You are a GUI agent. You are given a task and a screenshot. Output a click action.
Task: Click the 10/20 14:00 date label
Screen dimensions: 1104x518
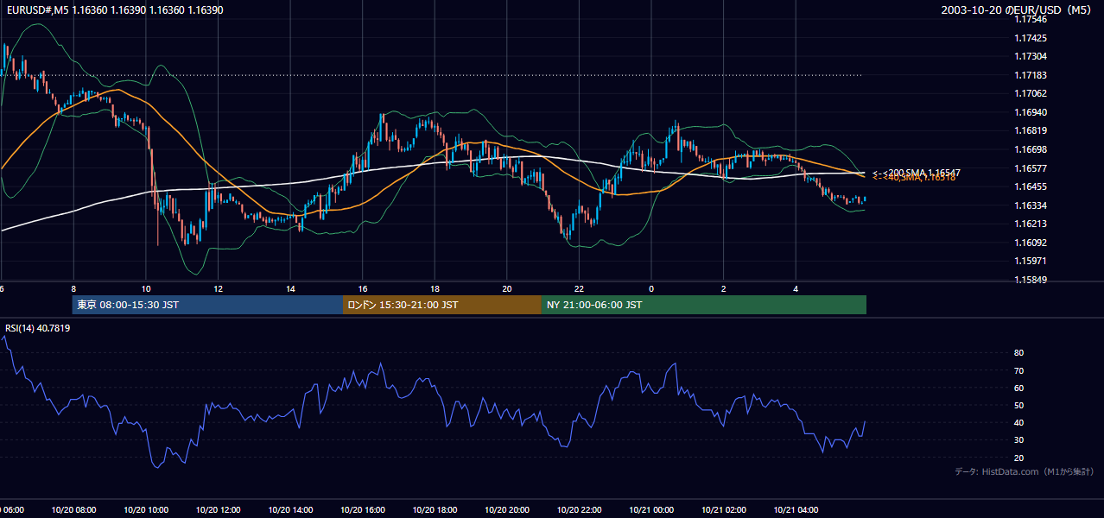tap(290, 510)
